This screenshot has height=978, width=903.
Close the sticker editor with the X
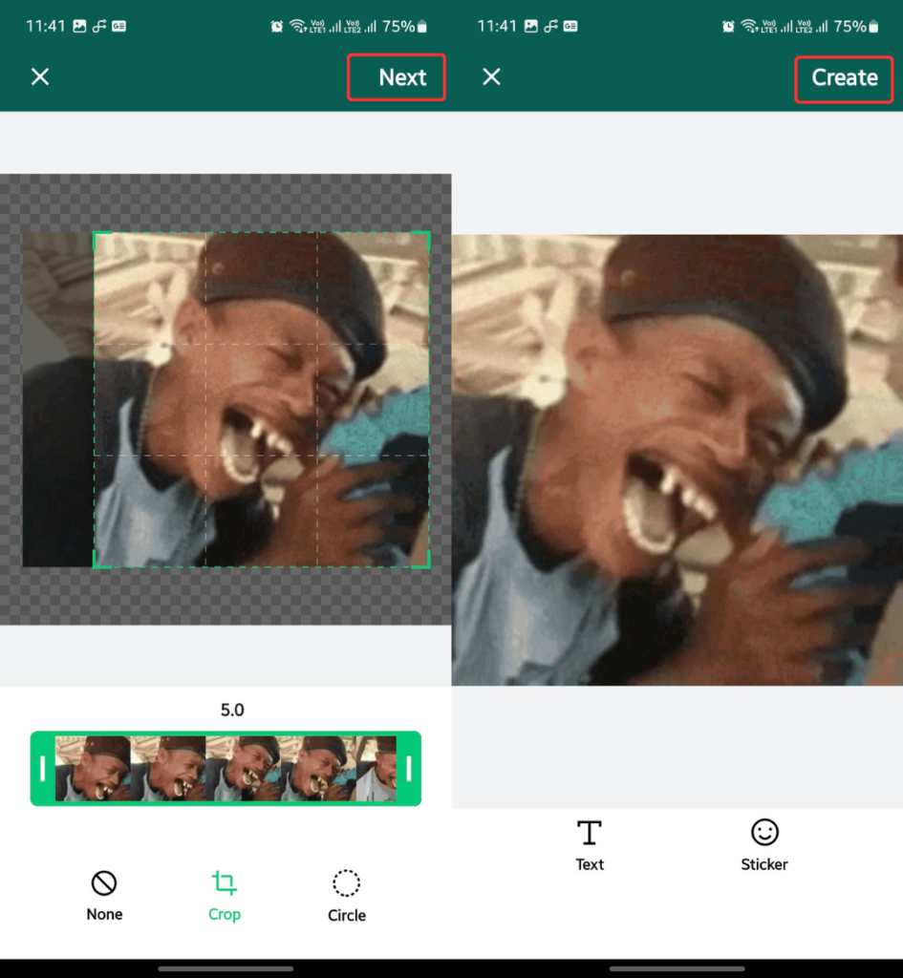tap(491, 76)
